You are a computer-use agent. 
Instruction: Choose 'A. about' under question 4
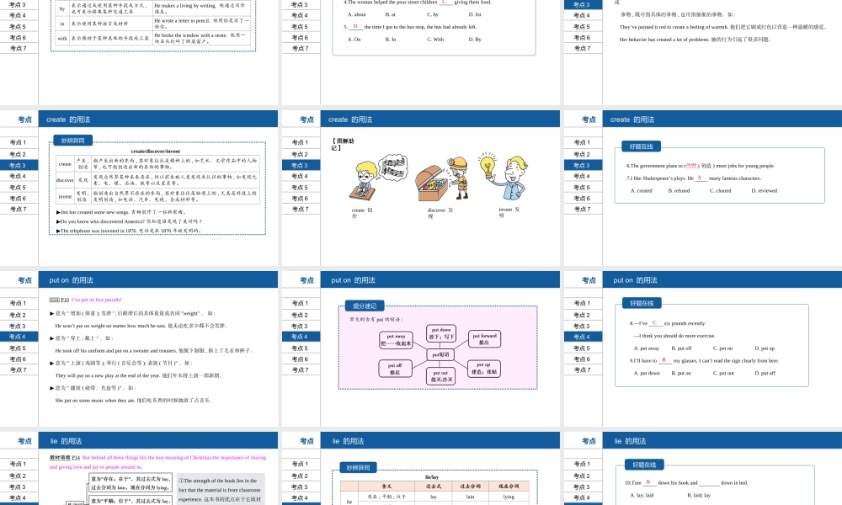tap(356, 14)
